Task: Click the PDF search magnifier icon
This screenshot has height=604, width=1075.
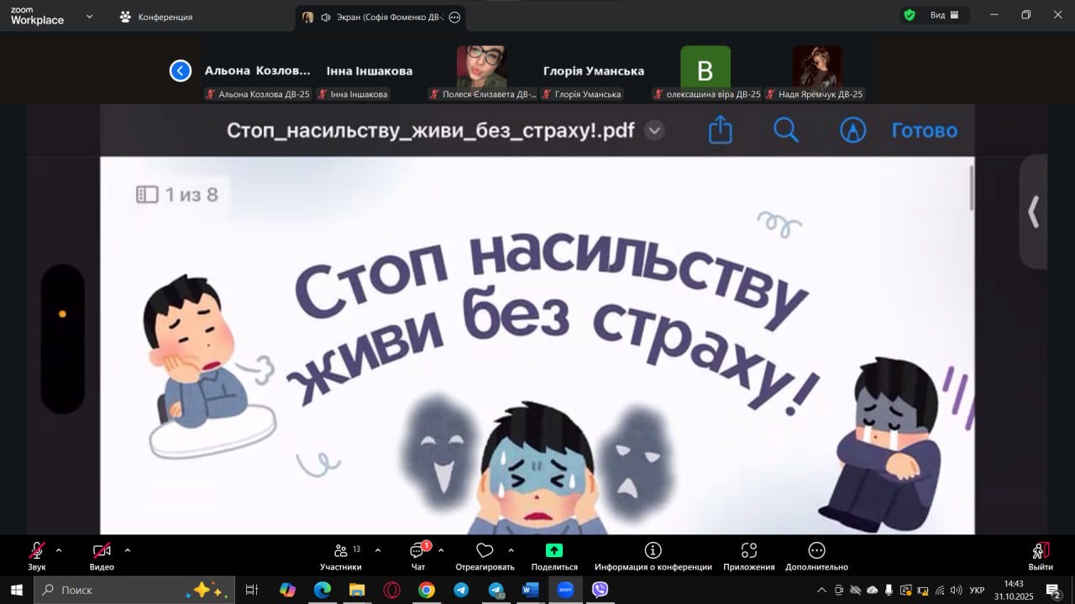Action: pos(786,130)
